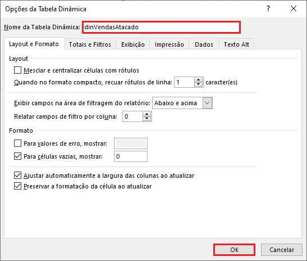Disable Ajustar automaticamente a largura das colunas
Viewport: 307px width, 261px height.
[x=17, y=175]
